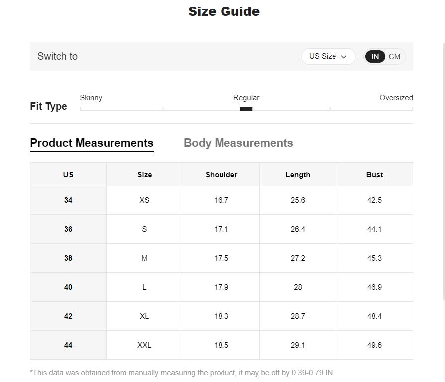Switch units to IN

375,56
